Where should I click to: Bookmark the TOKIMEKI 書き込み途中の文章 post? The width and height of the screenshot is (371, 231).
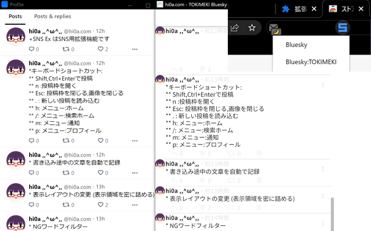259,181
